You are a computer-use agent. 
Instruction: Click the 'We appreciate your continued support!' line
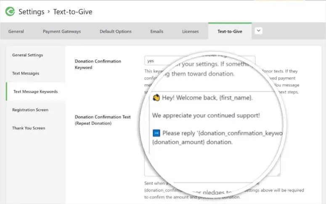point(206,115)
